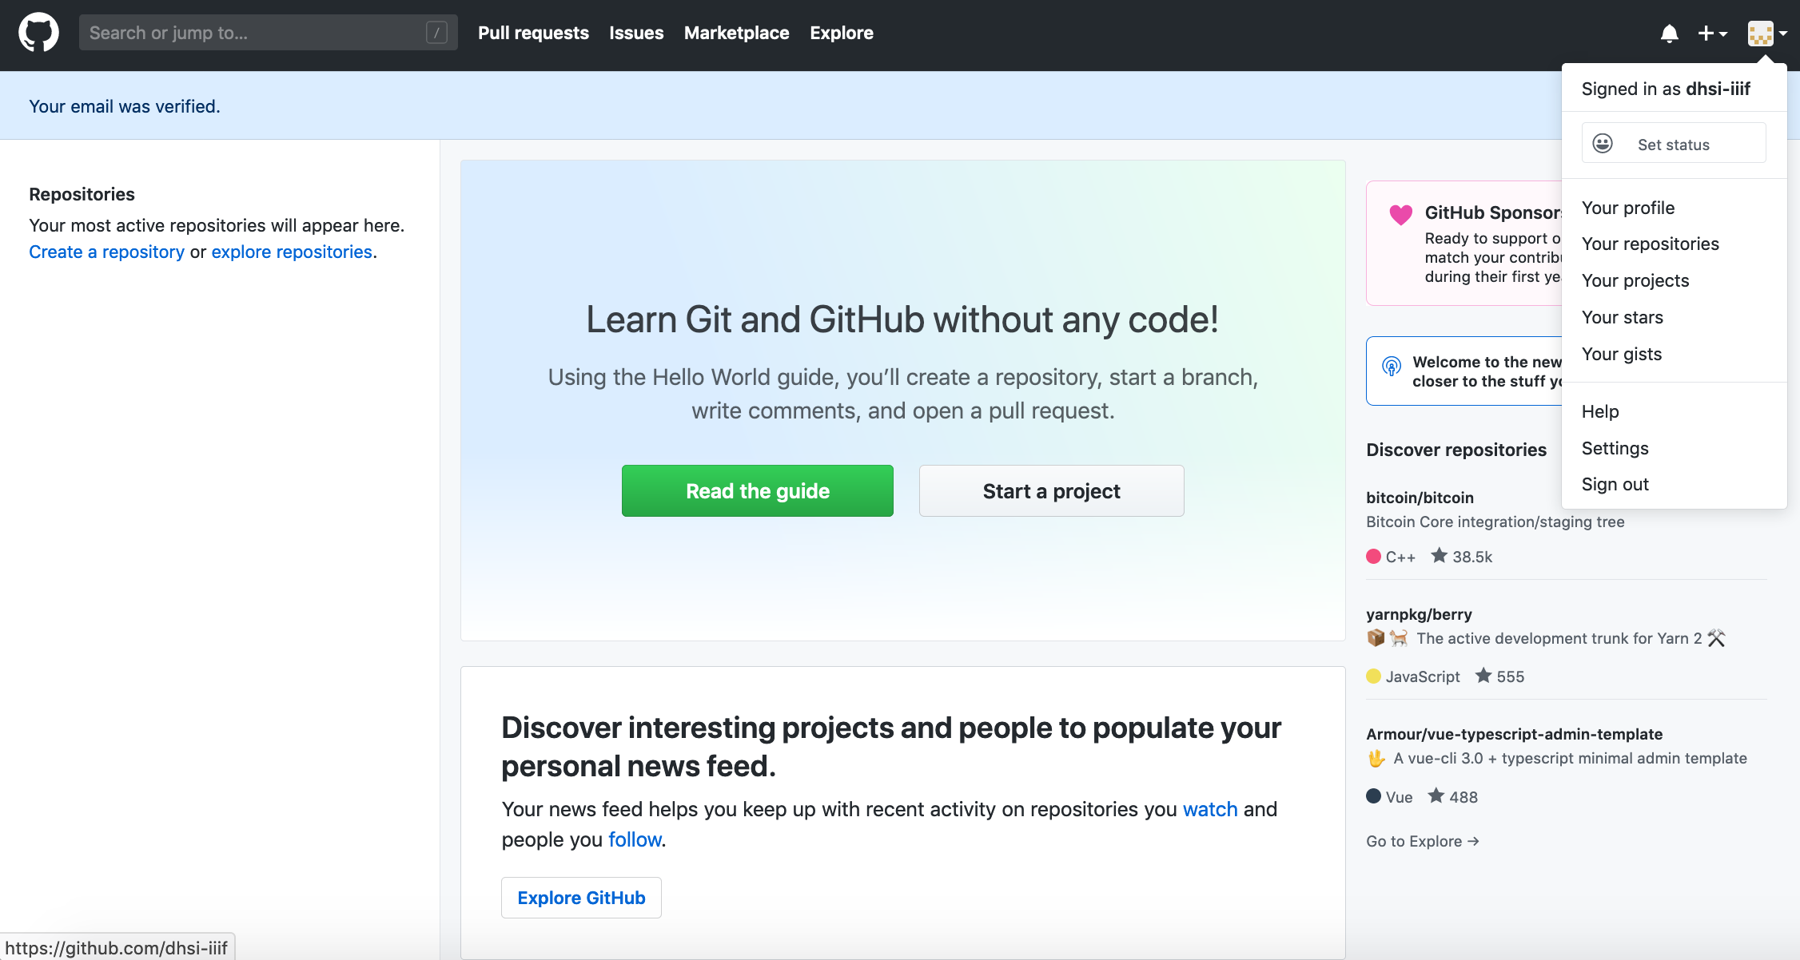Click the star icon next to 555
Viewport: 1800px width, 960px height.
(1483, 676)
